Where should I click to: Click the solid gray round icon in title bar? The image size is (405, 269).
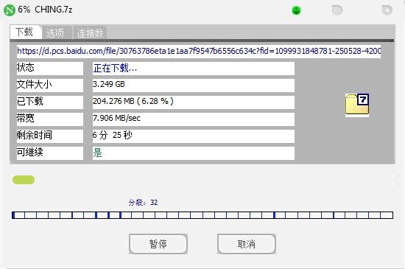coord(337,10)
